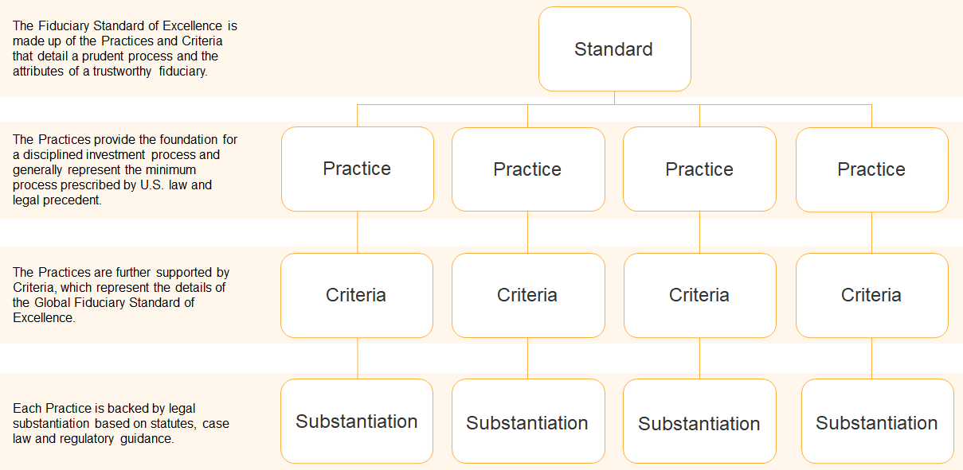This screenshot has width=963, height=470.
Task: Click the second Substantiation box
Action: point(527,421)
